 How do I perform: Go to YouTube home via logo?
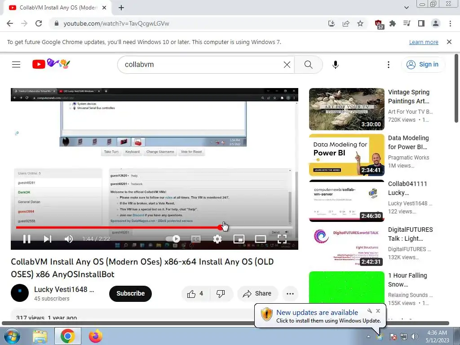51,64
